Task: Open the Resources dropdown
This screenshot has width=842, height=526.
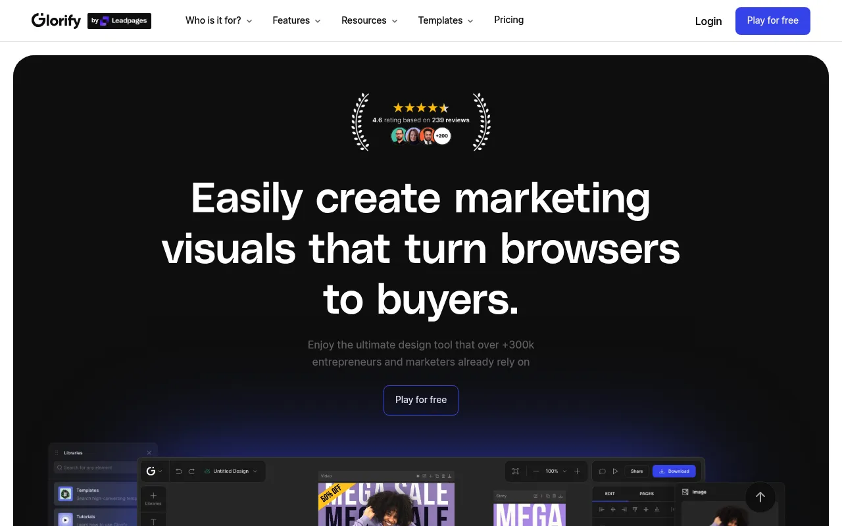Action: click(x=370, y=20)
